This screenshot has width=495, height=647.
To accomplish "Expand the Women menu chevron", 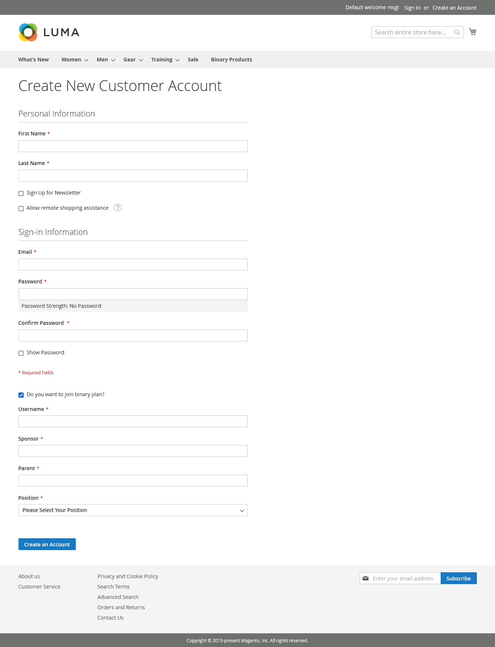I will pyautogui.click(x=86, y=60).
